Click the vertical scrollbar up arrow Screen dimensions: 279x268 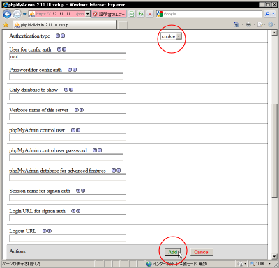point(274,33)
